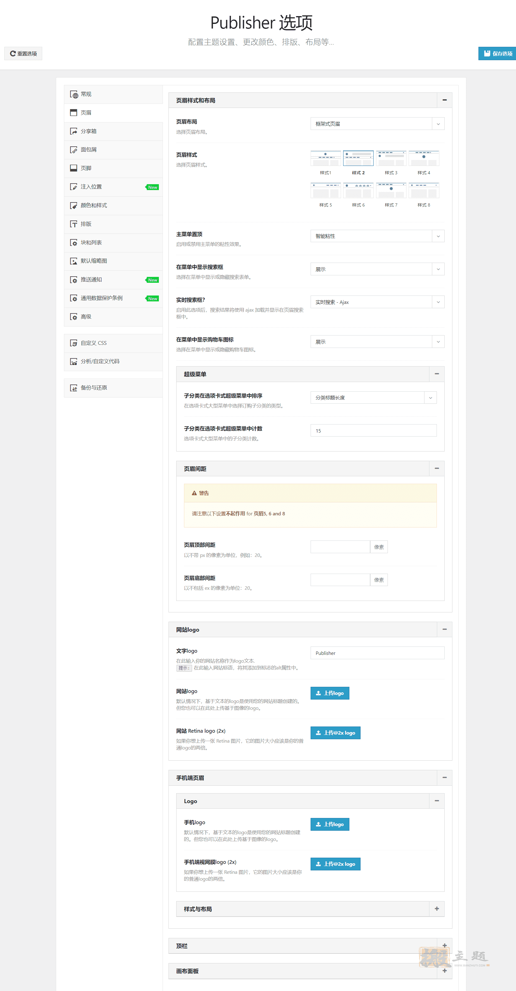The height and width of the screenshot is (991, 516).
Task: Click the 页眉底部间距 pixel input field
Action: (x=340, y=580)
